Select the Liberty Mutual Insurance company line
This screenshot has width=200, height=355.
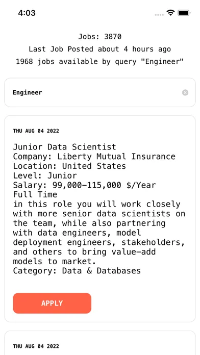click(94, 157)
